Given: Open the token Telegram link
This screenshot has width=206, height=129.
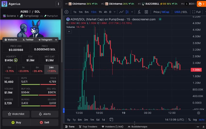Looking at the screenshot, I should pyautogui.click(x=45, y=40).
